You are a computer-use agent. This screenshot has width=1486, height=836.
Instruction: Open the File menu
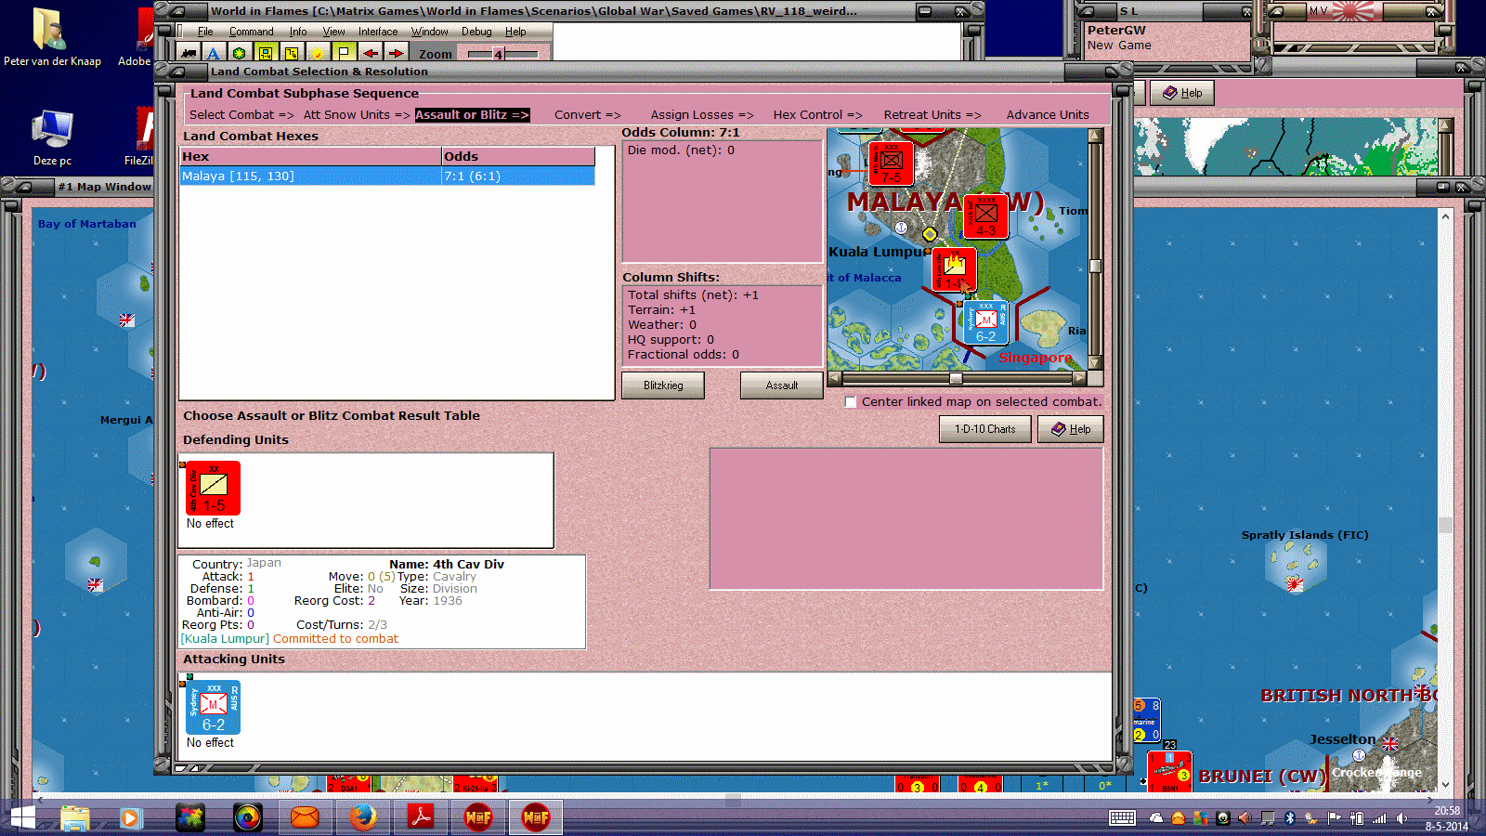click(x=205, y=32)
